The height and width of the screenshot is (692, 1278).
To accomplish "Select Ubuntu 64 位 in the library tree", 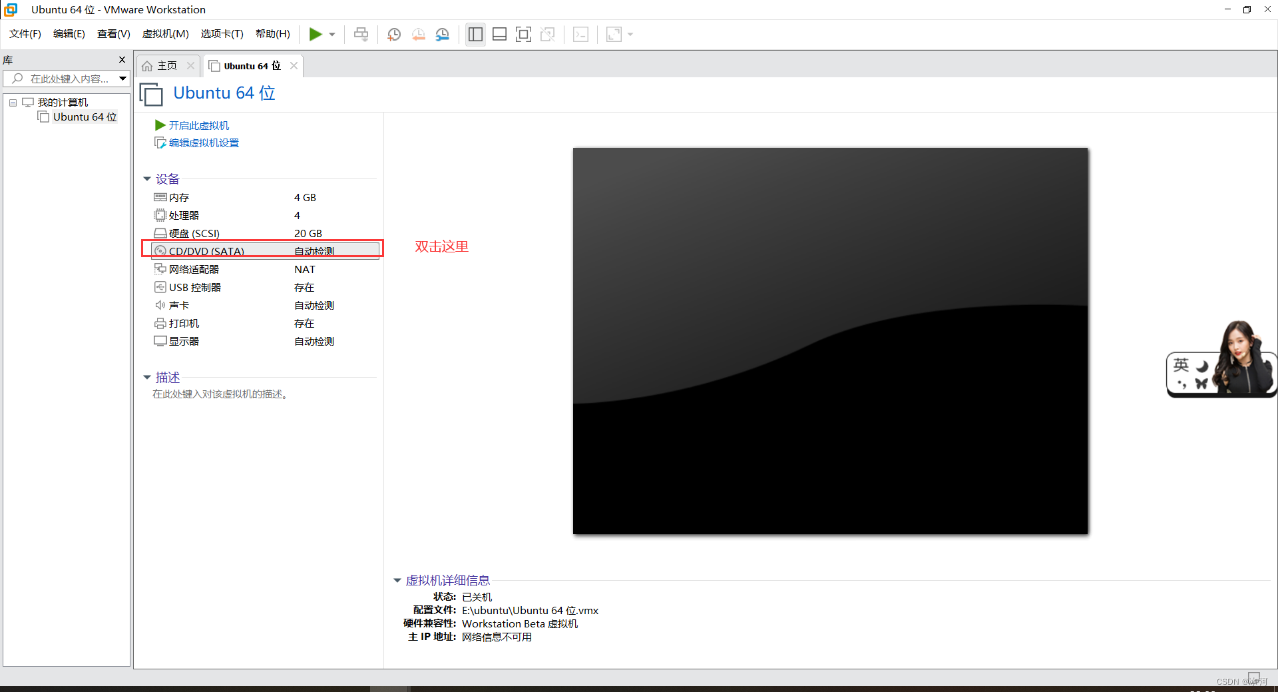I will point(85,117).
